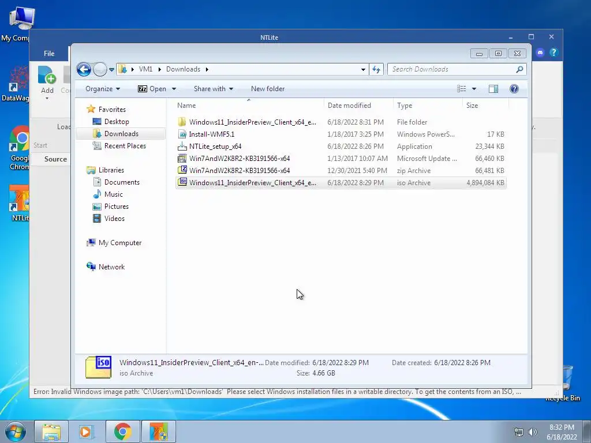
Task: Change view using the views icon
Action: click(x=461, y=89)
